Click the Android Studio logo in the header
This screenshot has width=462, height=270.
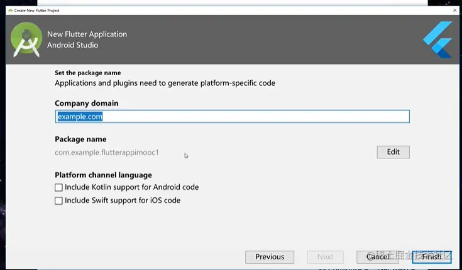pos(26,39)
